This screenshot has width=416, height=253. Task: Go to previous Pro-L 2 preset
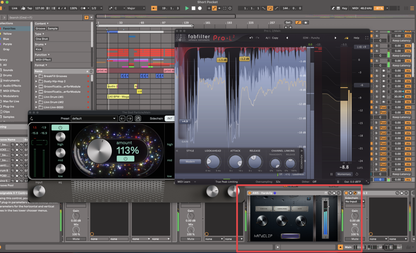click(x=287, y=38)
